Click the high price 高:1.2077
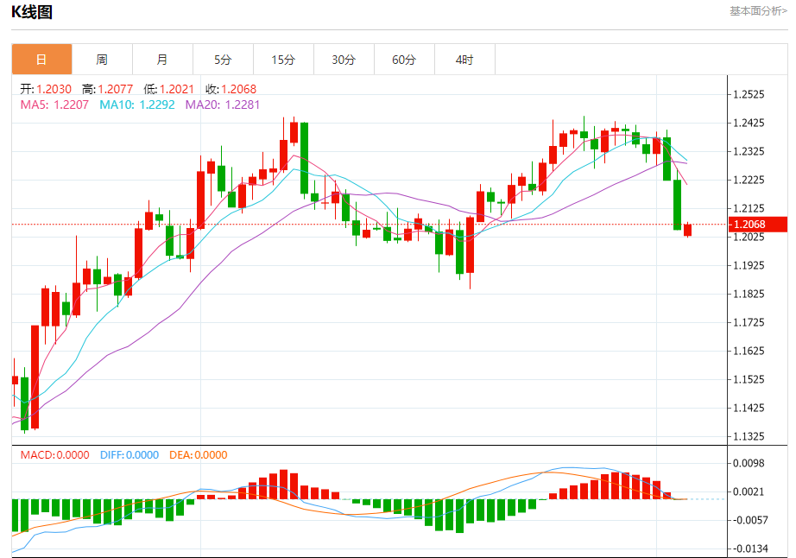Image resolution: width=796 pixels, height=558 pixels. coord(108,89)
